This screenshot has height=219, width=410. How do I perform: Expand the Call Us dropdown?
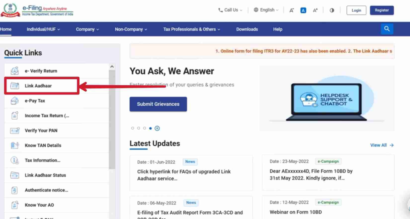pos(230,10)
